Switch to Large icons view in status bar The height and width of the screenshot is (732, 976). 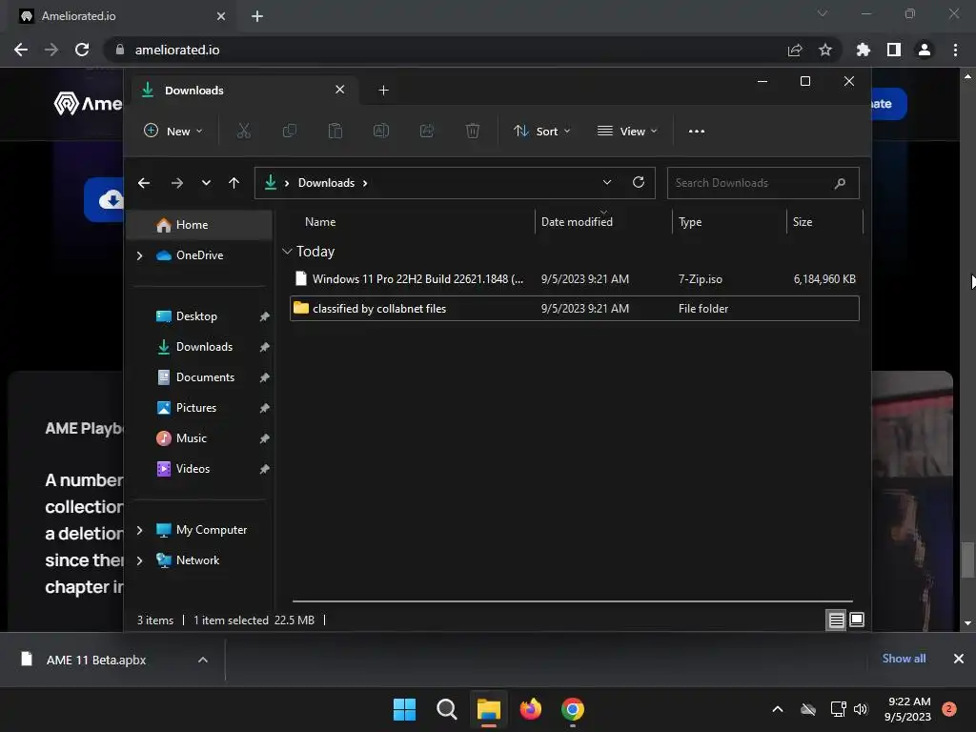(857, 620)
